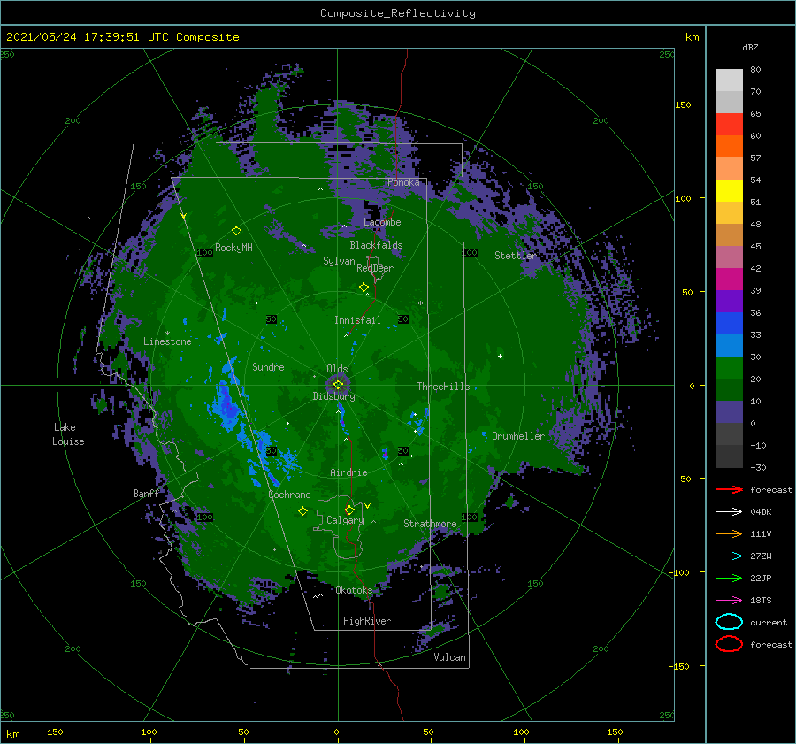Click the HighRiver city label
This screenshot has height=744, width=796.
(367, 621)
